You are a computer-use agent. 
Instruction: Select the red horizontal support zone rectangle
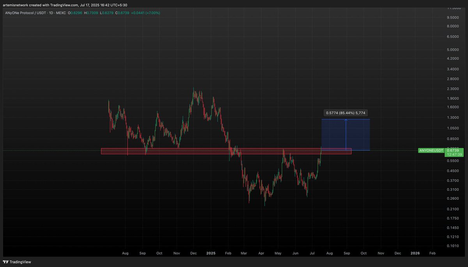point(226,151)
